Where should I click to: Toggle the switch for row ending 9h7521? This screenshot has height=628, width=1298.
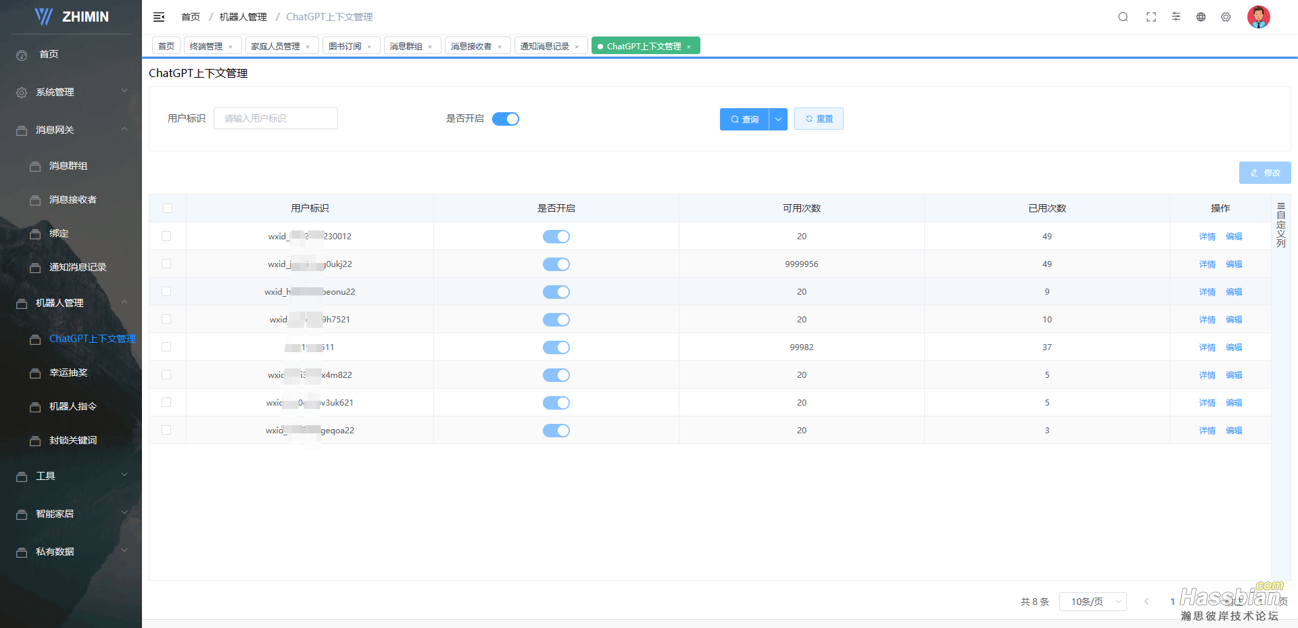click(x=556, y=320)
